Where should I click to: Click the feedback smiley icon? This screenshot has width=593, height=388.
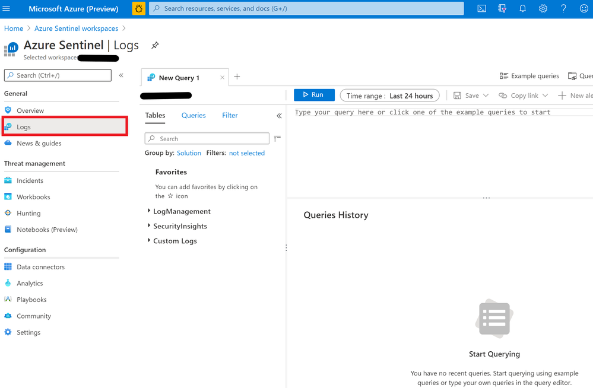[x=584, y=8]
